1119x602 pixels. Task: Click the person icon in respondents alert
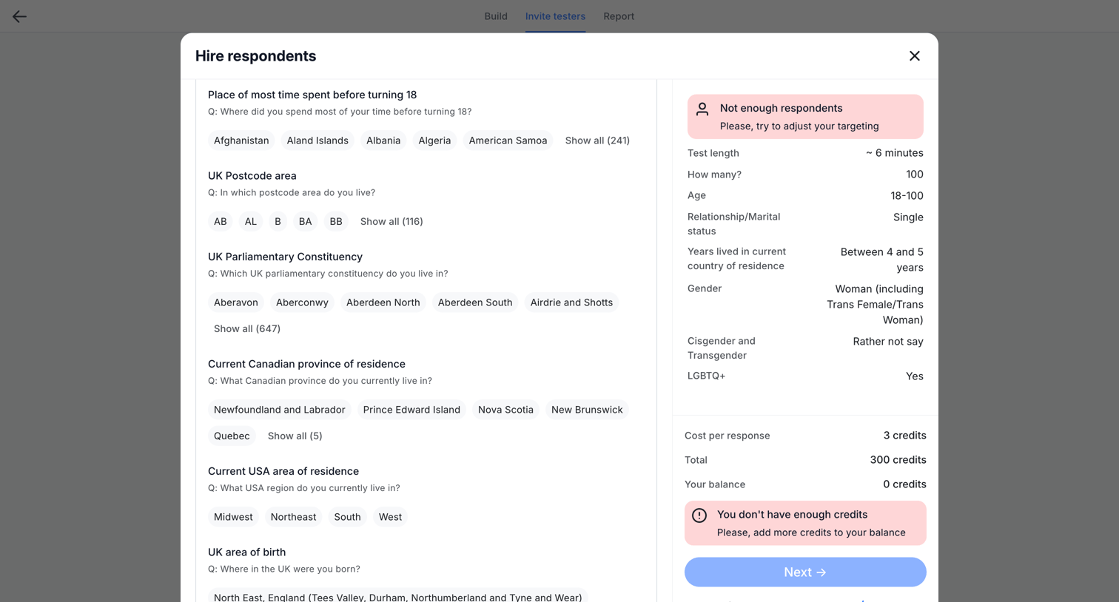(702, 109)
